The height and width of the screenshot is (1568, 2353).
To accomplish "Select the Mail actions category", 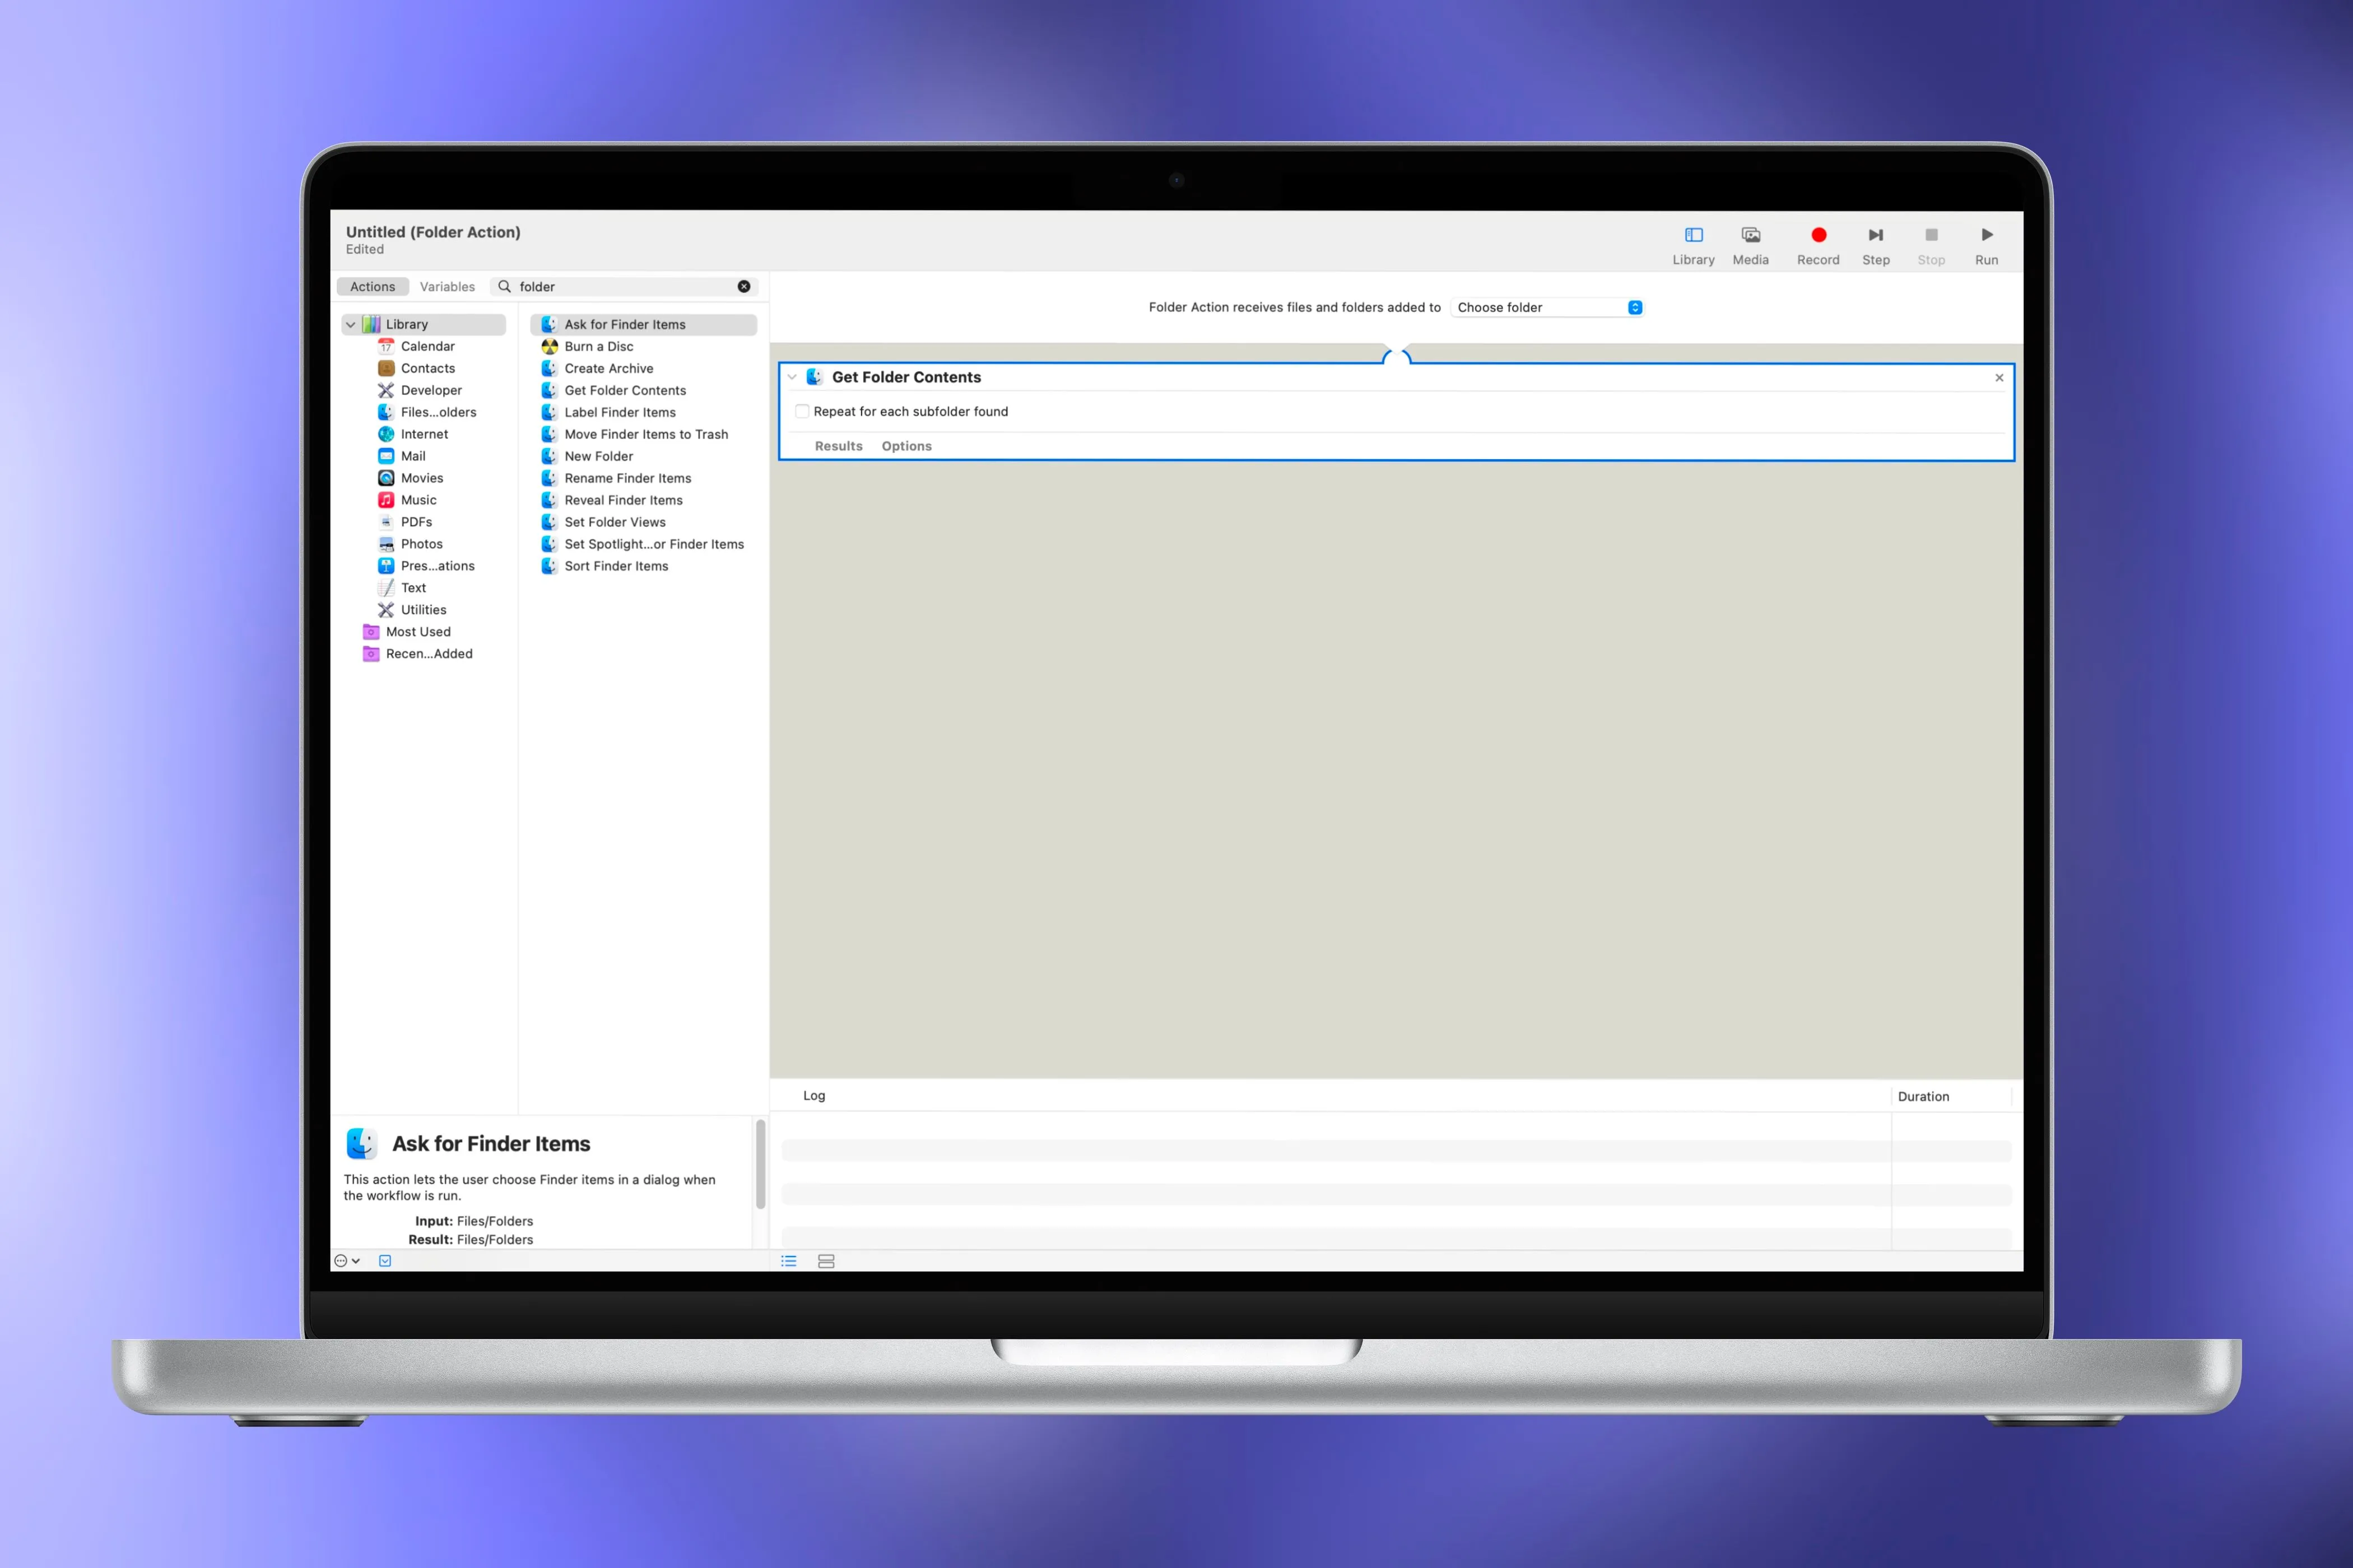I will click(412, 455).
